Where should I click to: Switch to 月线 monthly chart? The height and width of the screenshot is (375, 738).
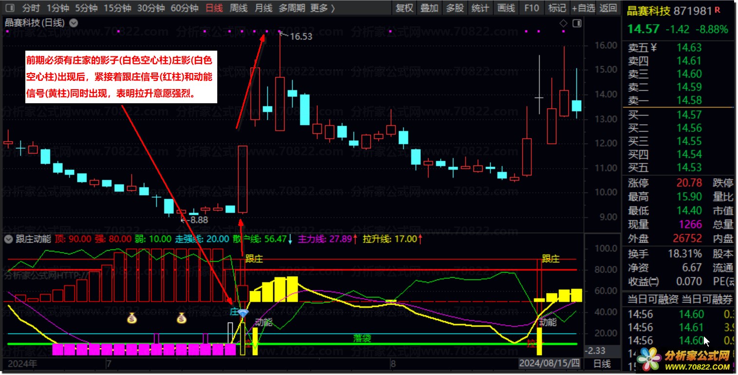(264, 8)
